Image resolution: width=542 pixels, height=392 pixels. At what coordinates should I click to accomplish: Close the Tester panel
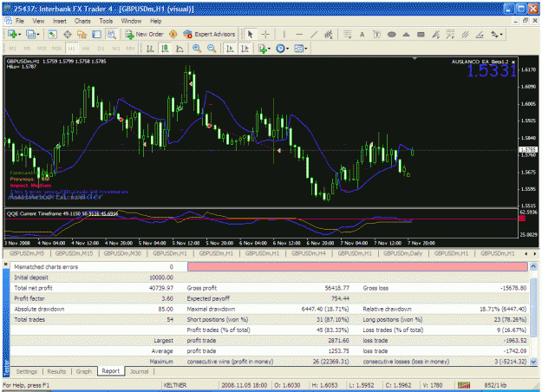click(x=6, y=265)
